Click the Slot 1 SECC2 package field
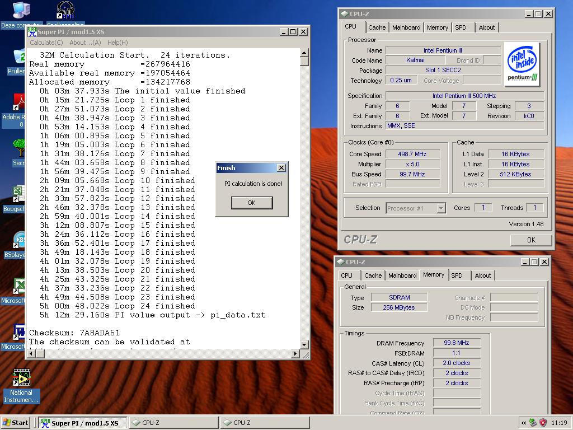 pos(443,70)
